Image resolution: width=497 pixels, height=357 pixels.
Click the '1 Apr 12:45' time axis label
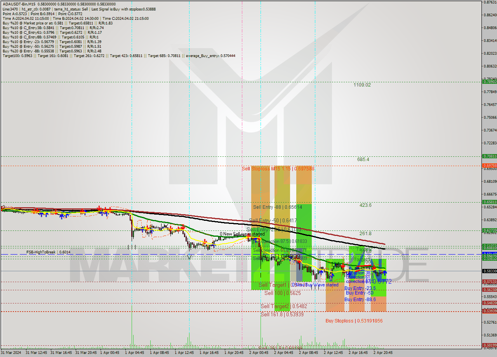[184, 353]
